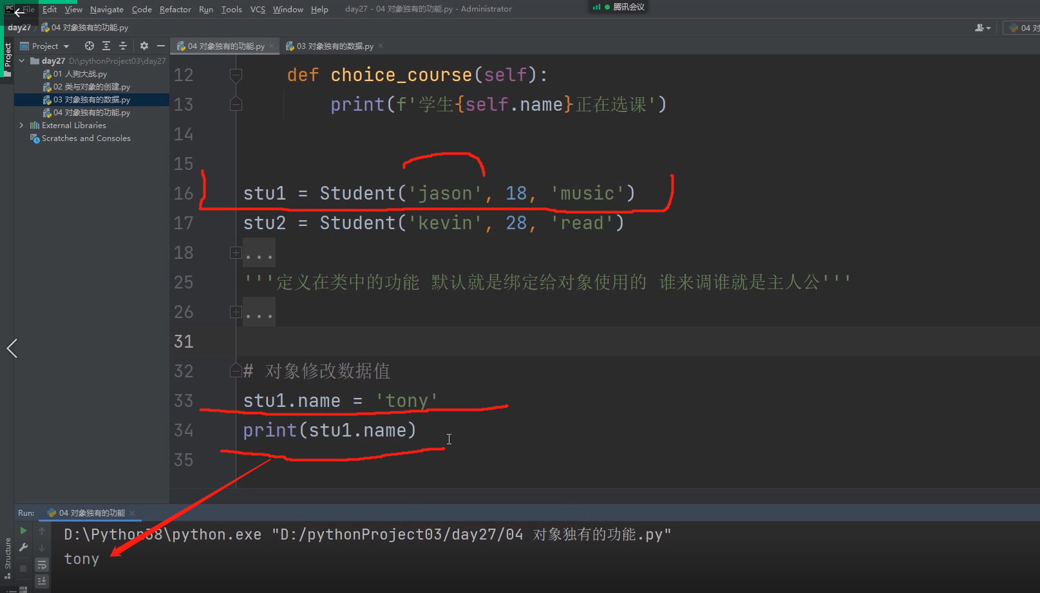
Task: Click the white back arrow overlay icon
Action: (18, 12)
